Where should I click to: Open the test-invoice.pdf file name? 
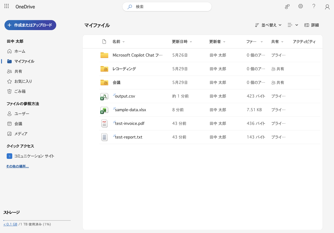tap(130, 123)
